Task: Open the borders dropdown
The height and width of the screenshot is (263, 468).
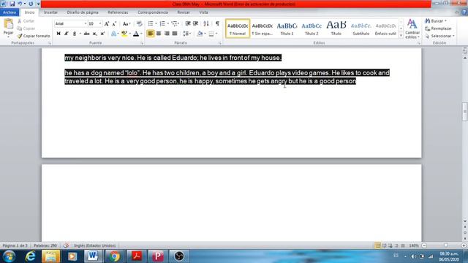Action: [x=216, y=34]
